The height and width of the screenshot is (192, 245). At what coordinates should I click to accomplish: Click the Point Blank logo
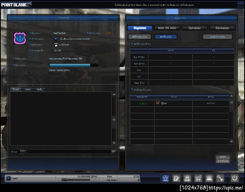coord(16,5)
